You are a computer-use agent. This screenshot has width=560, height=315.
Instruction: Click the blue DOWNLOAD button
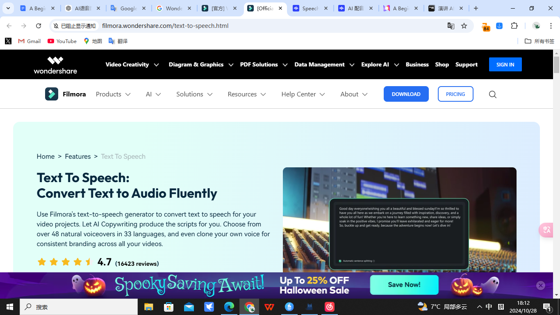(406, 94)
